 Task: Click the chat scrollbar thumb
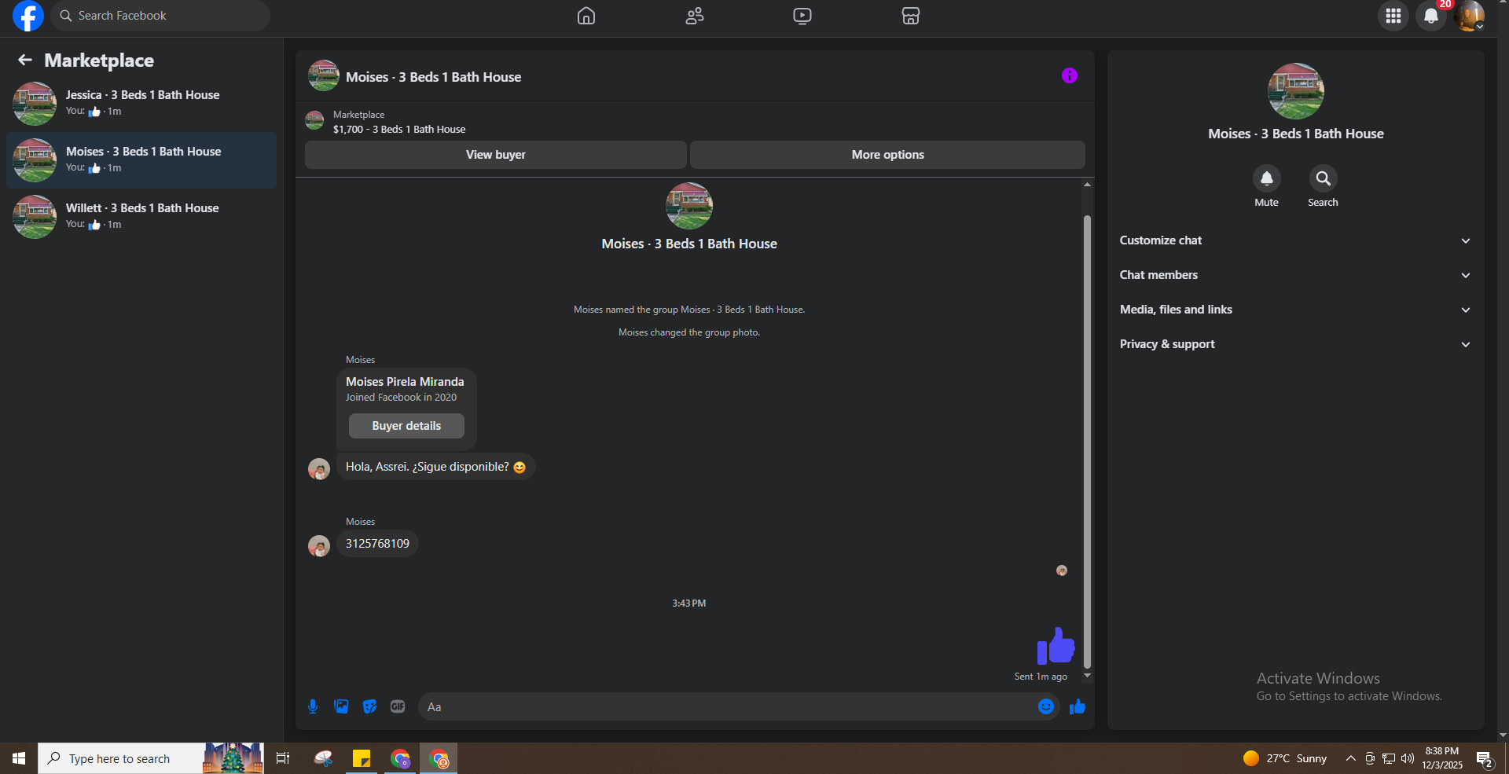(1088, 442)
